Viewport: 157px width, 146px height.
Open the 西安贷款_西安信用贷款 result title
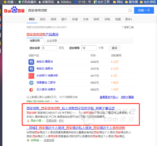tap(71, 108)
